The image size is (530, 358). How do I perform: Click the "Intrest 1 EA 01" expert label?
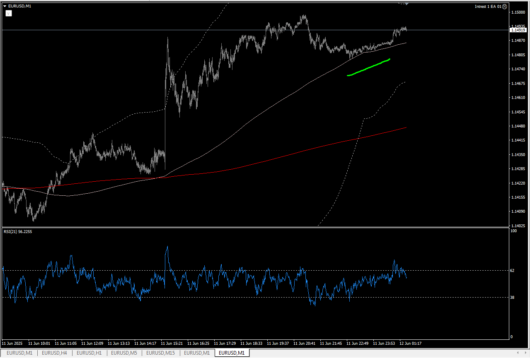pyautogui.click(x=488, y=7)
